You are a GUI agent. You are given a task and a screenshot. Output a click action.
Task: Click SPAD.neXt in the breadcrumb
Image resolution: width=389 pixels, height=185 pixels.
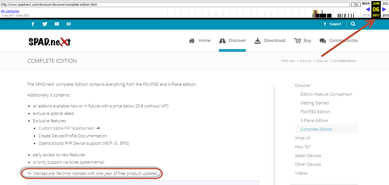[288, 61]
